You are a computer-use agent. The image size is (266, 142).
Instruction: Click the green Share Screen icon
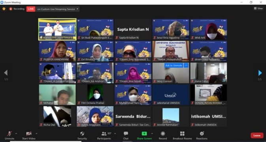tap(144, 134)
